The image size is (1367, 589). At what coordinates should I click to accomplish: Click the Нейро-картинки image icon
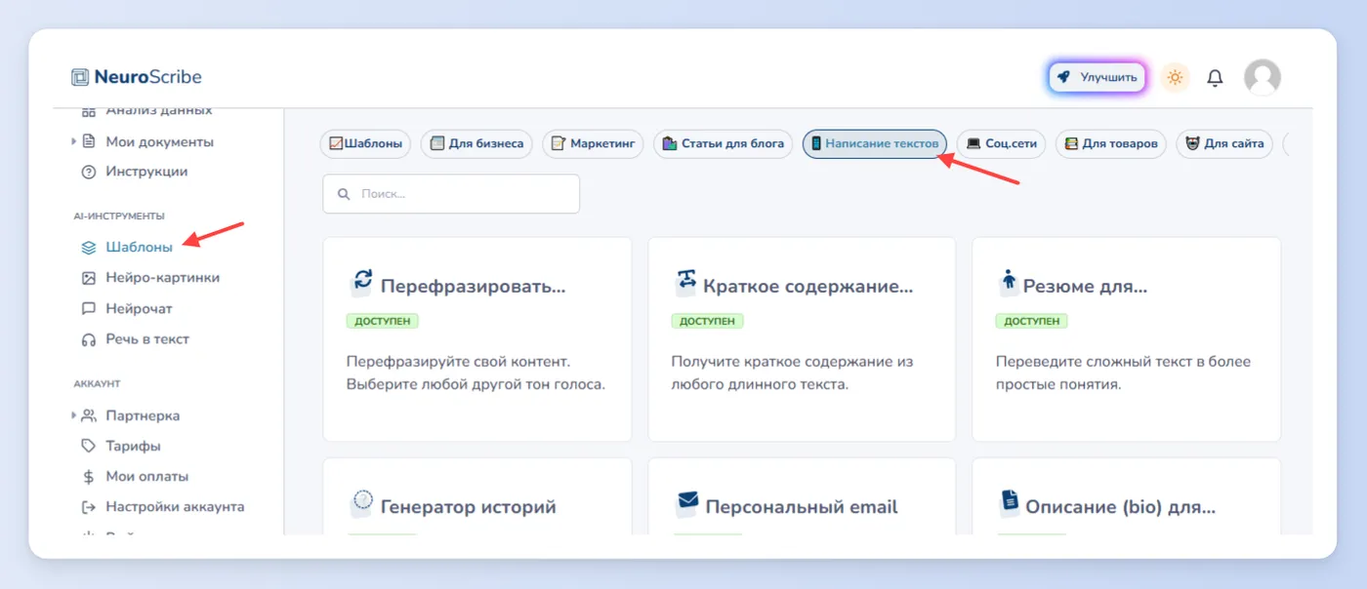(x=89, y=278)
